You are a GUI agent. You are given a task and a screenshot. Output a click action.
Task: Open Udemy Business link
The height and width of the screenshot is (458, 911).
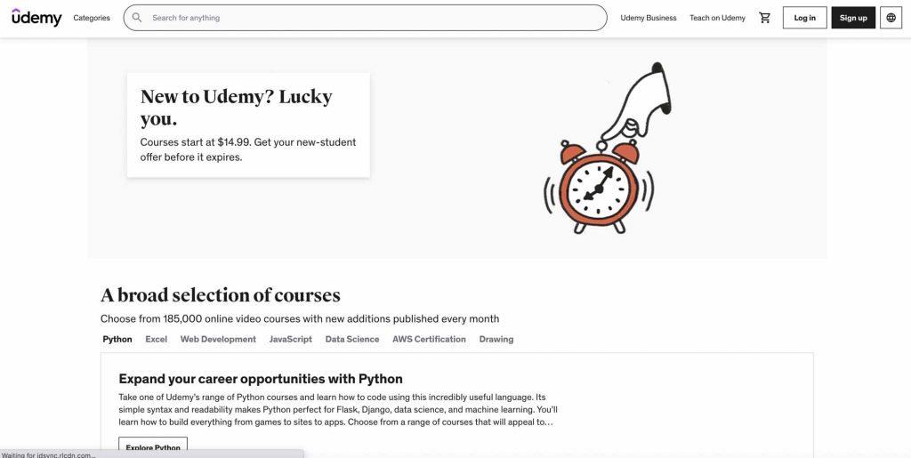[x=649, y=18]
